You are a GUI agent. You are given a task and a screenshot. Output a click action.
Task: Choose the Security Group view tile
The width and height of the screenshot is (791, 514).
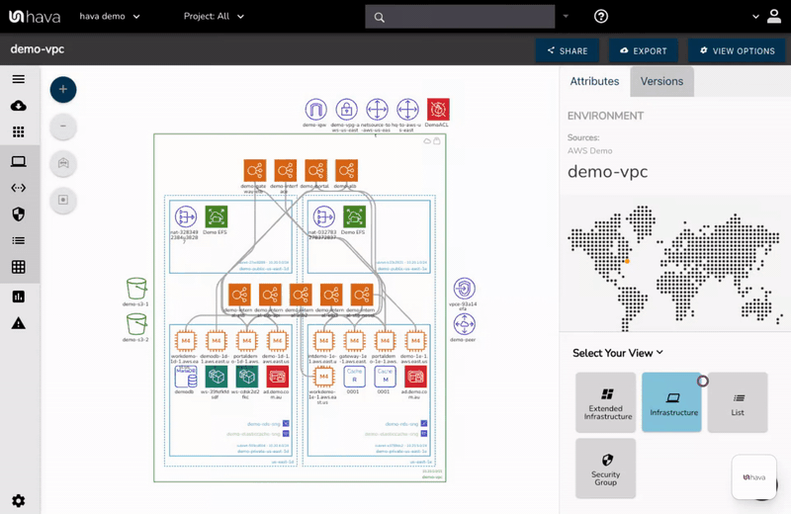tap(605, 468)
